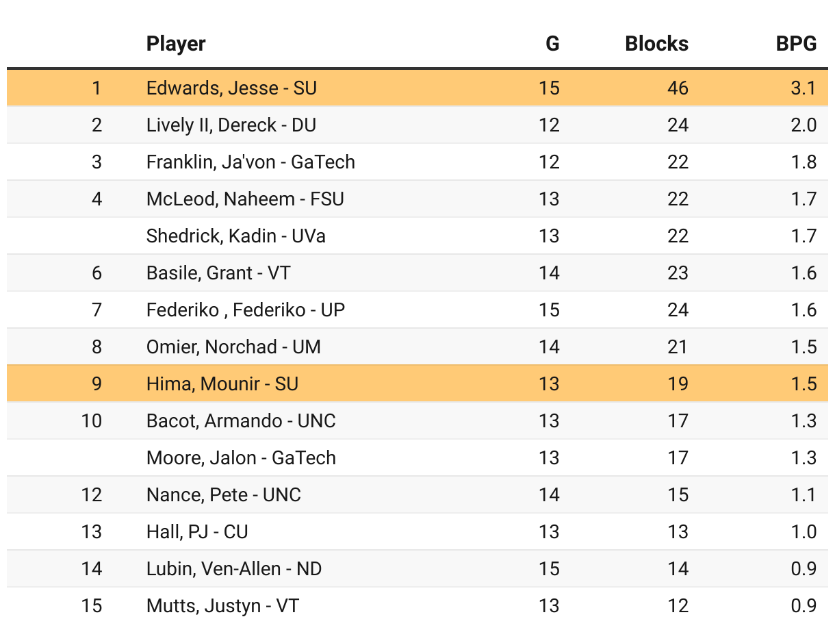Select Shedrick, Kadin - UVa player

pyautogui.click(x=235, y=236)
